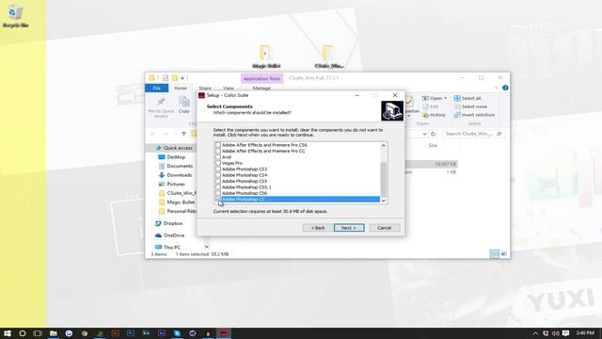
Task: Enable the Avid component checkbox
Action: tap(218, 157)
